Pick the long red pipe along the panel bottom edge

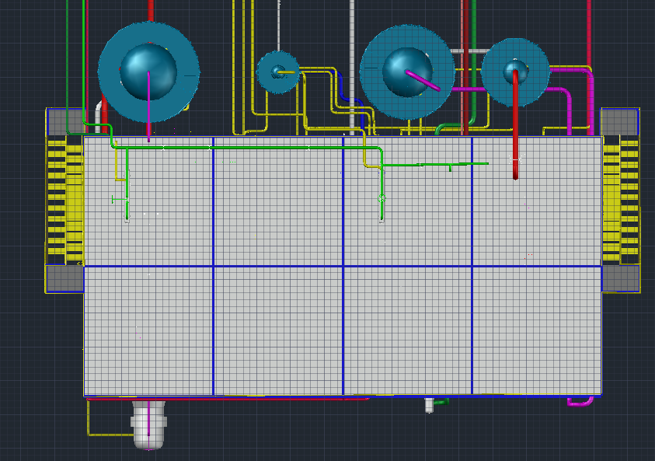coord(228,399)
